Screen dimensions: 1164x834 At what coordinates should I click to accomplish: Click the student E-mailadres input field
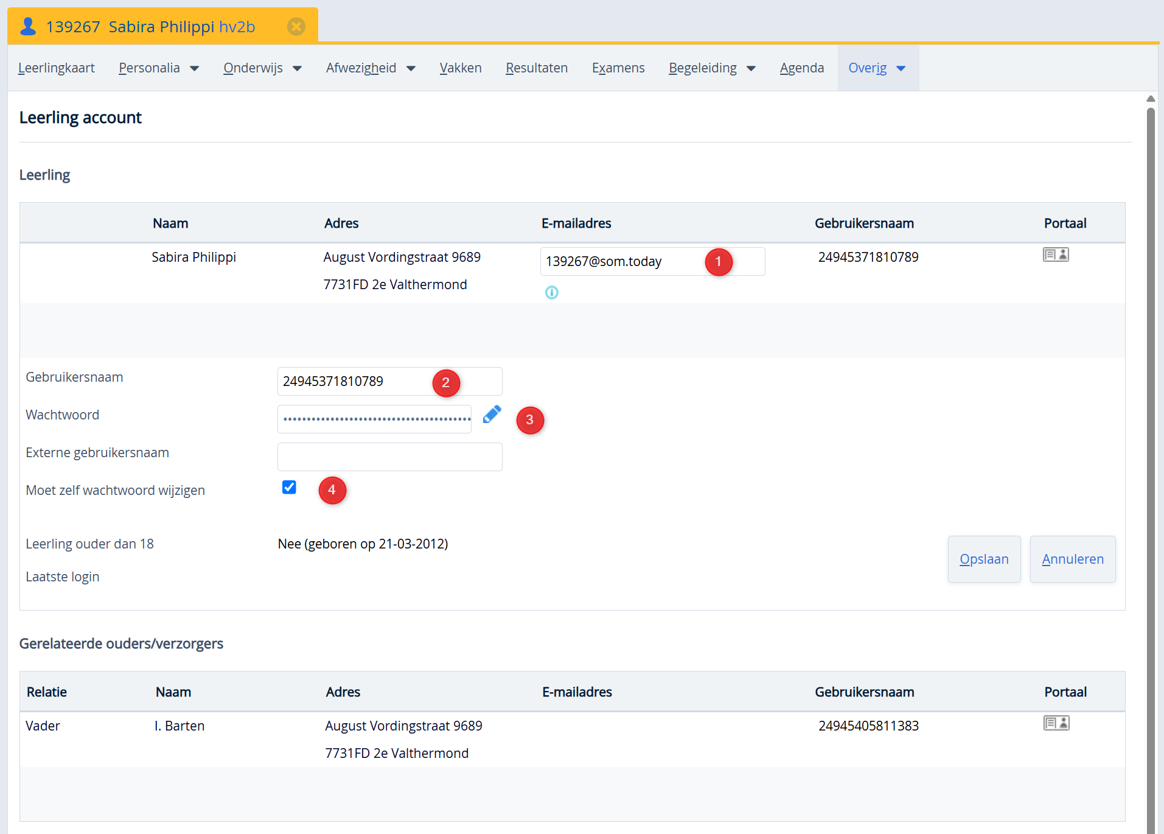(621, 262)
